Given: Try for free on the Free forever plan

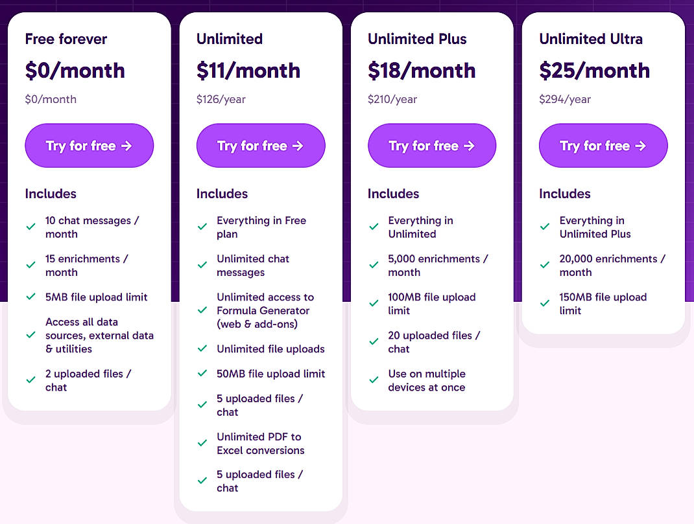Looking at the screenshot, I should pos(89,145).
